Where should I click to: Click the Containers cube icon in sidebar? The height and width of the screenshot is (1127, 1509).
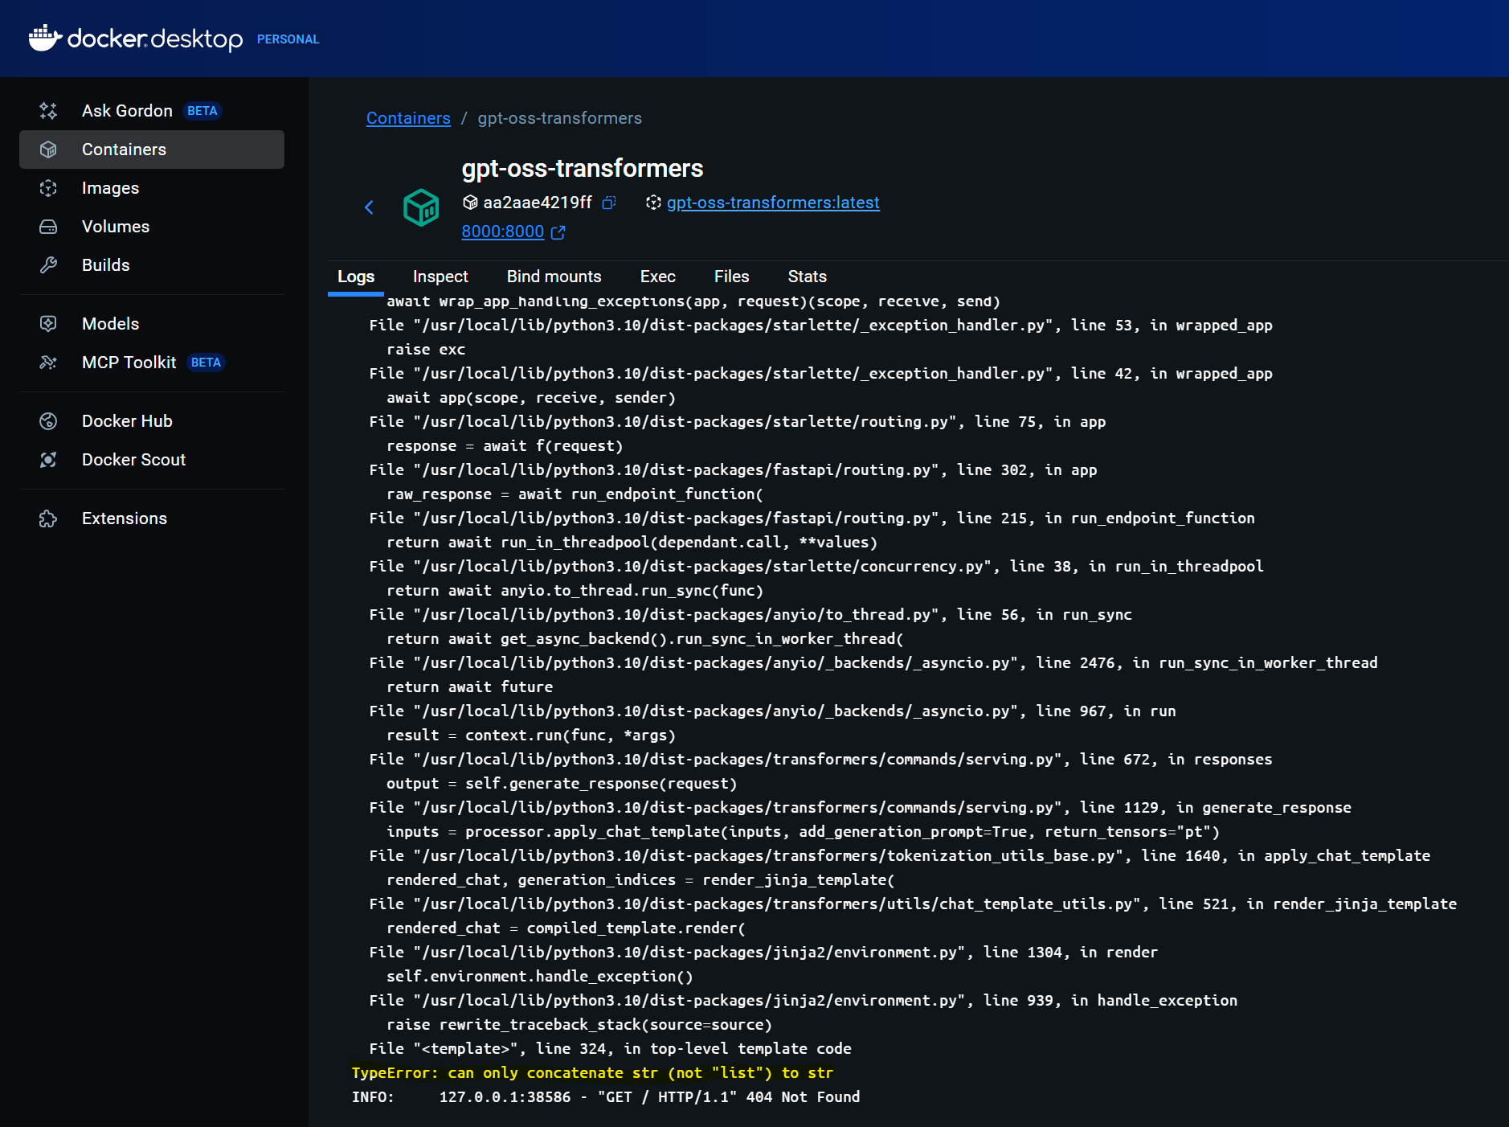(x=48, y=150)
